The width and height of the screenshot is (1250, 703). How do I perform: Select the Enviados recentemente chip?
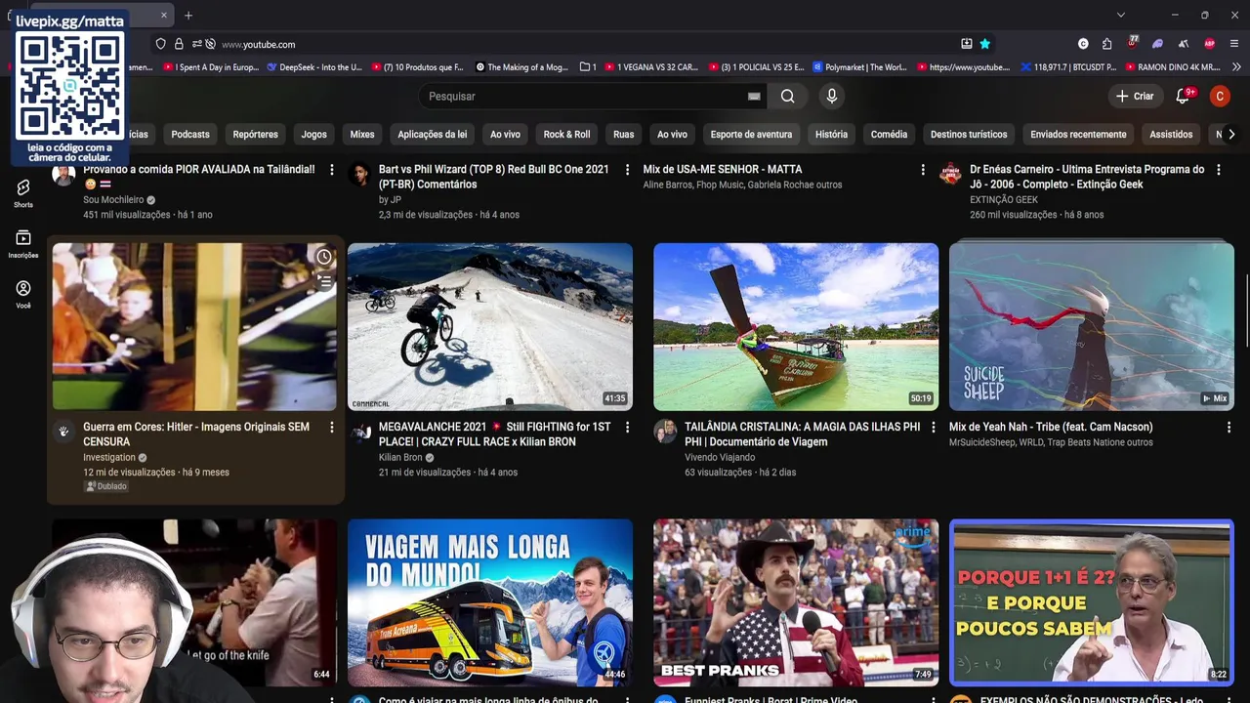tap(1079, 135)
